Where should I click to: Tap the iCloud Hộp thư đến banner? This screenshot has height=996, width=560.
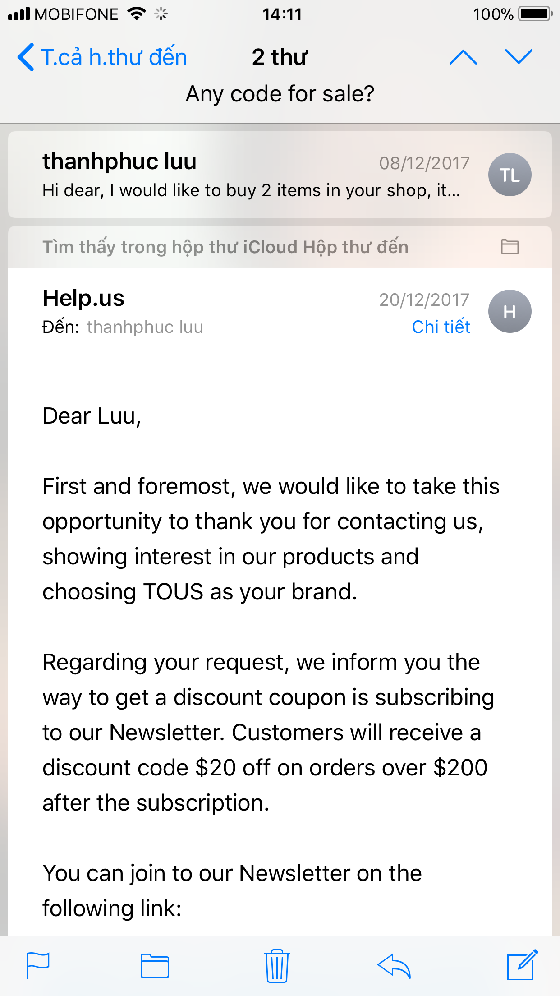225,247
